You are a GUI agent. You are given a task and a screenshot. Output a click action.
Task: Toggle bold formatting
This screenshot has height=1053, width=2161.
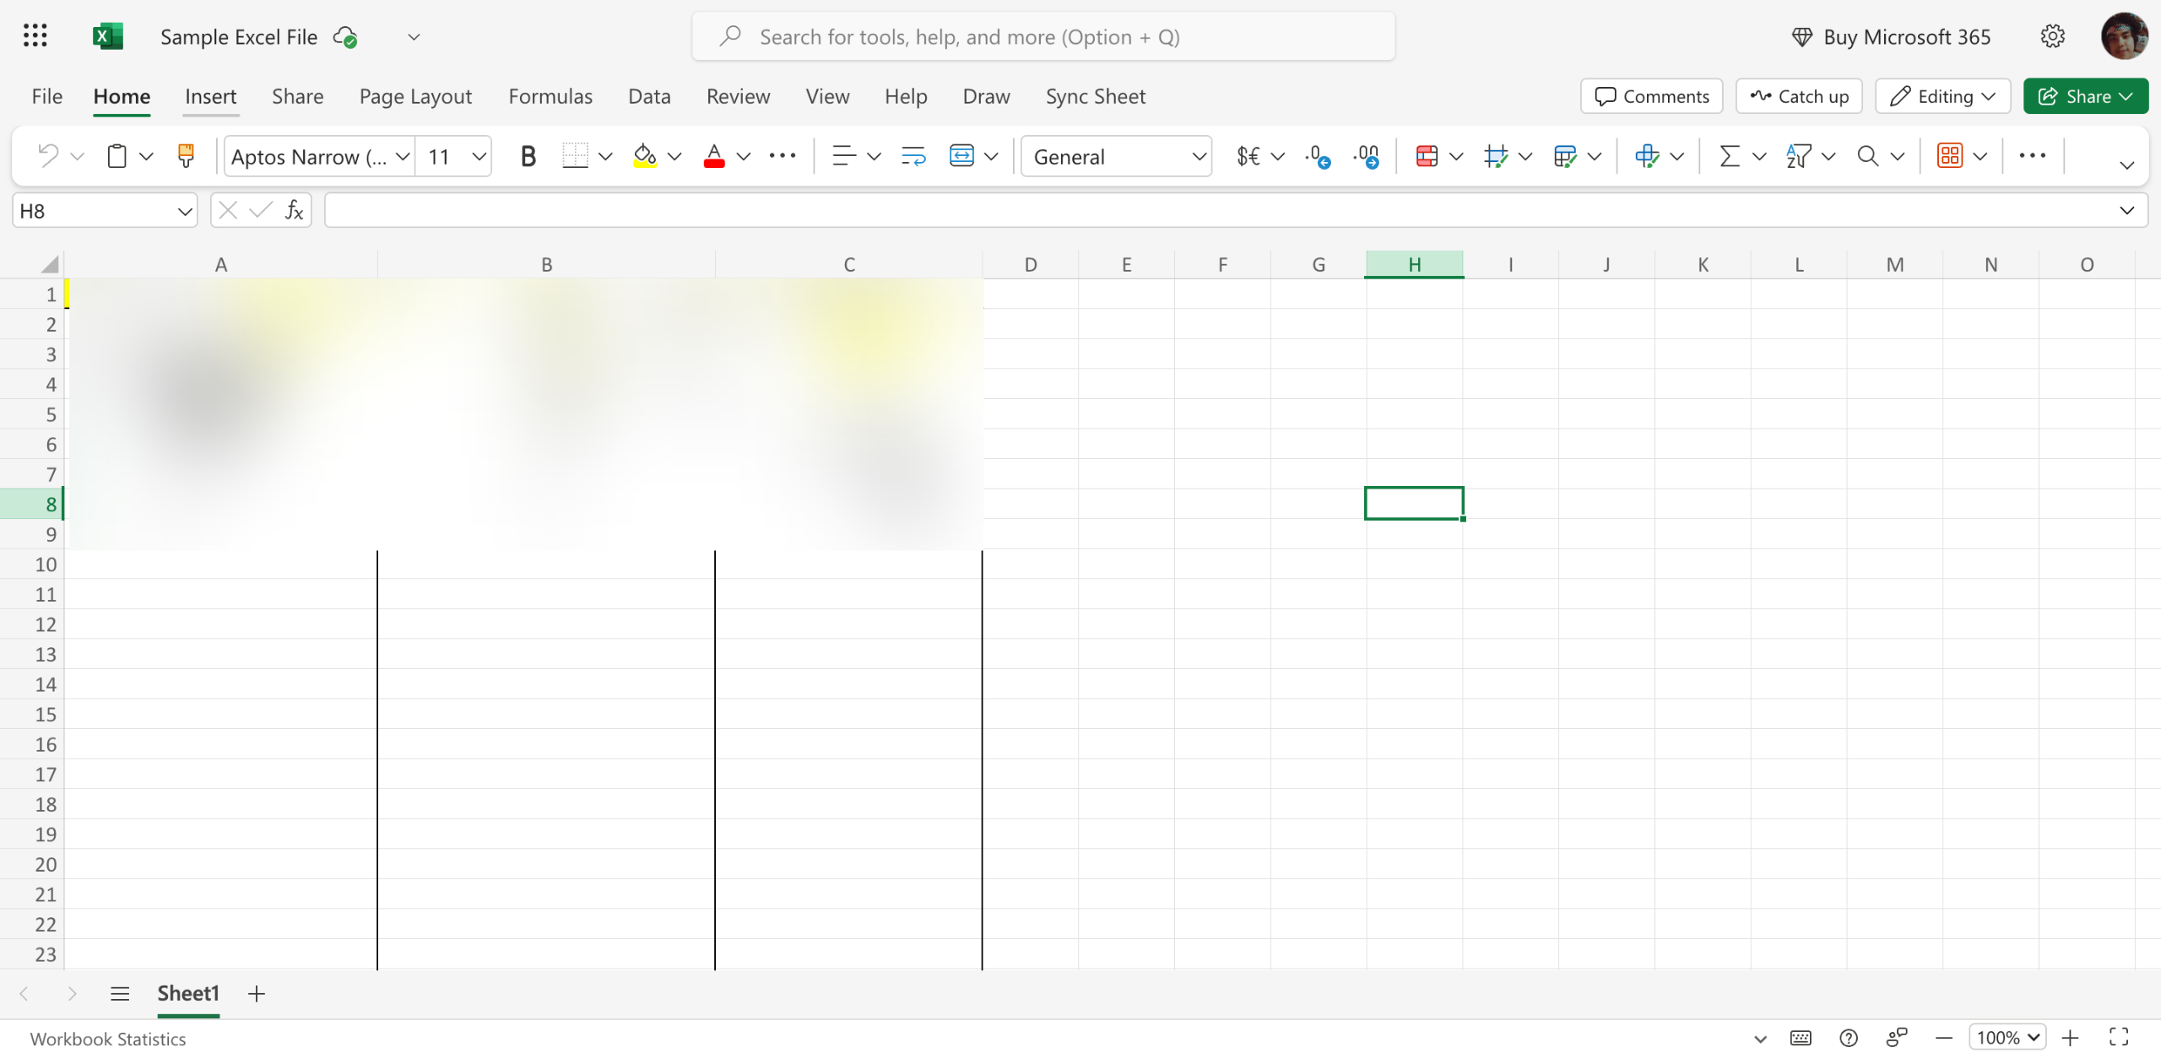[x=528, y=156]
